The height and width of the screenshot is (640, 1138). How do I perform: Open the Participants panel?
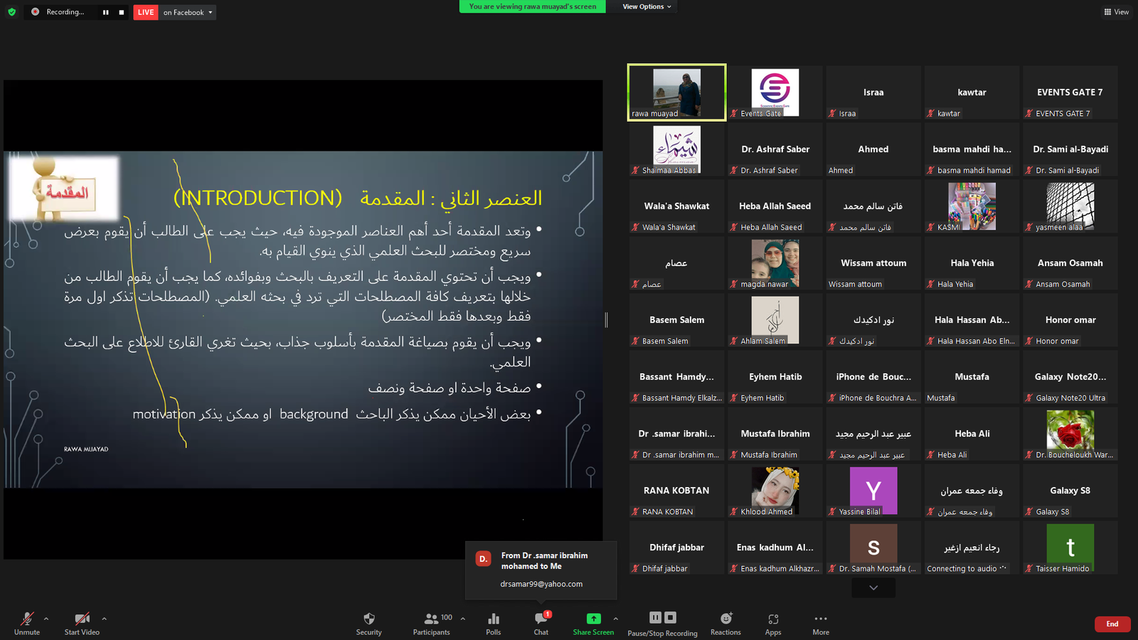click(x=432, y=623)
